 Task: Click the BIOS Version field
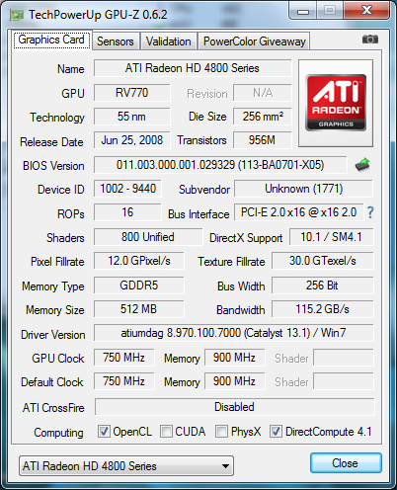coord(220,165)
